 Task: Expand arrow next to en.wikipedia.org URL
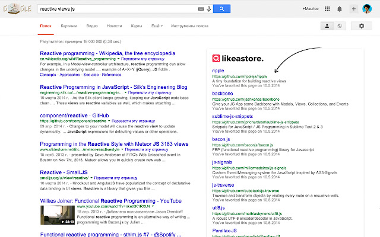click(119, 59)
